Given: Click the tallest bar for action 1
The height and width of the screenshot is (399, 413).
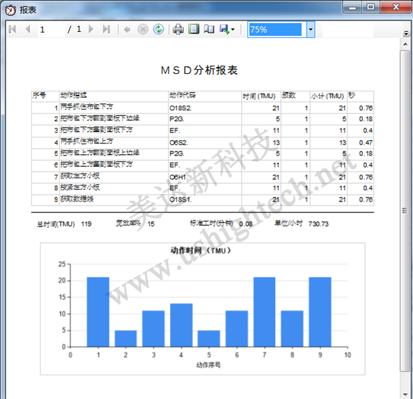Looking at the screenshot, I should [97, 311].
